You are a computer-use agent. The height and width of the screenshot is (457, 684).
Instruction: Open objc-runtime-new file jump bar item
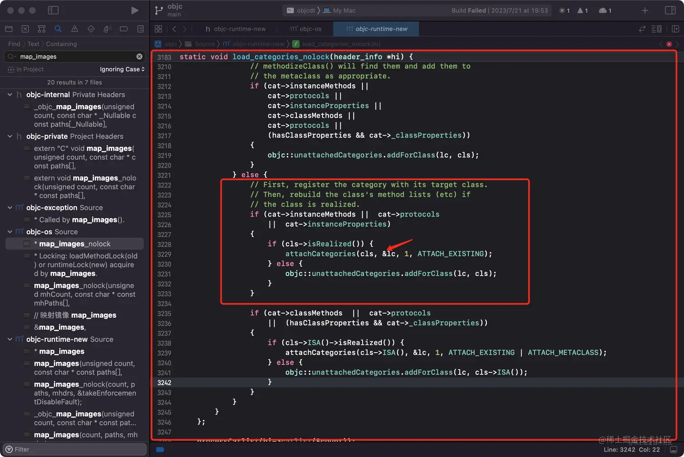point(253,44)
